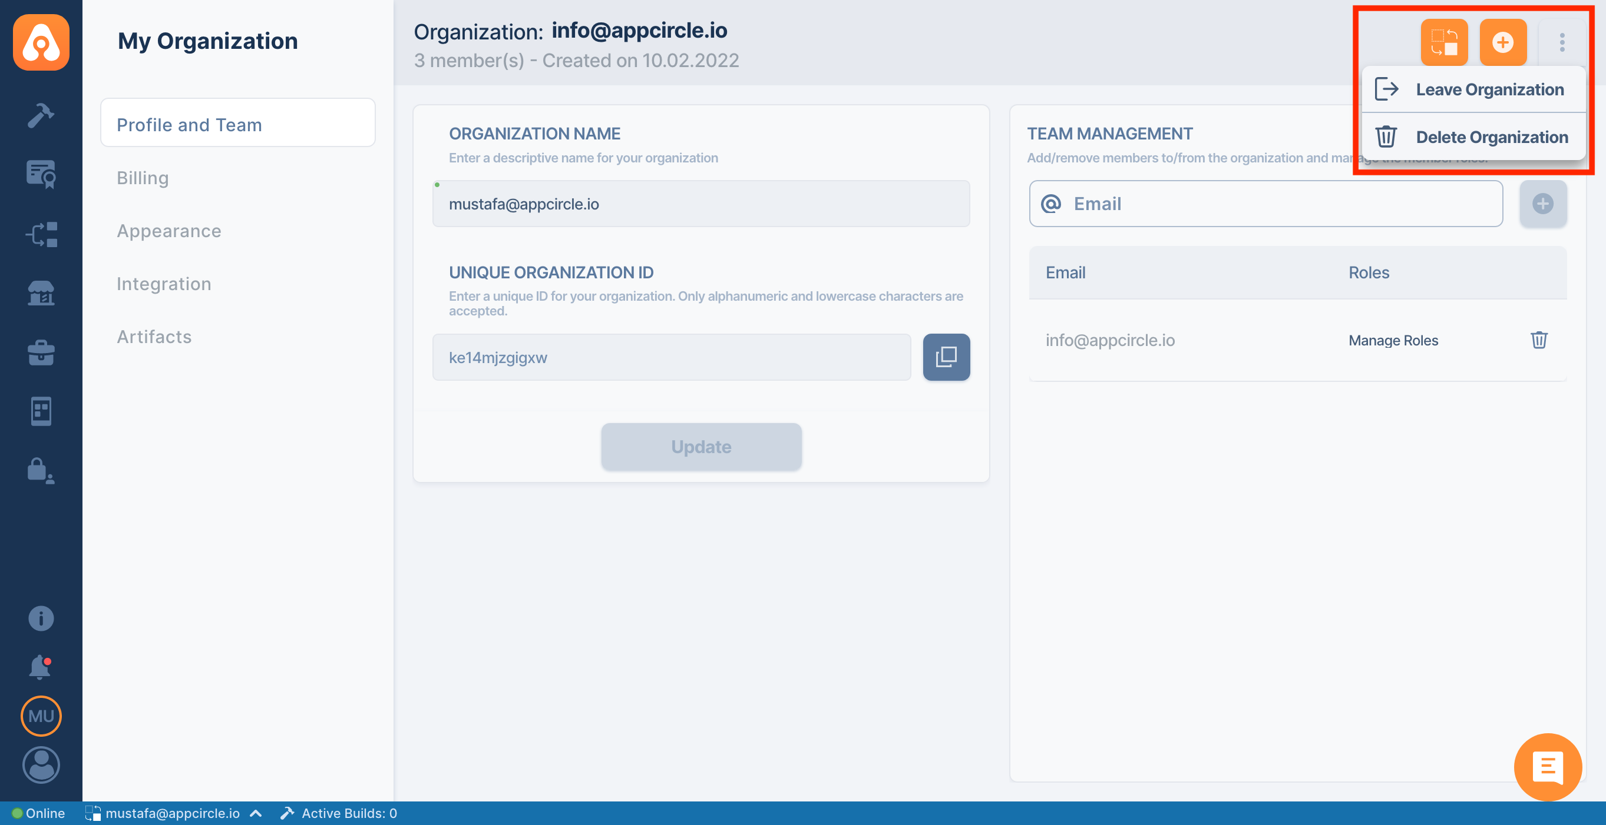Image resolution: width=1606 pixels, height=825 pixels.
Task: Click the unique organization ID field
Action: [672, 357]
